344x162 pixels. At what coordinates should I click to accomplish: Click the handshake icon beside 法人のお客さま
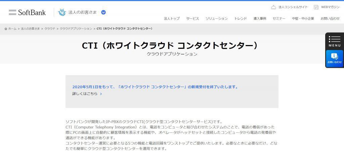(x=62, y=12)
